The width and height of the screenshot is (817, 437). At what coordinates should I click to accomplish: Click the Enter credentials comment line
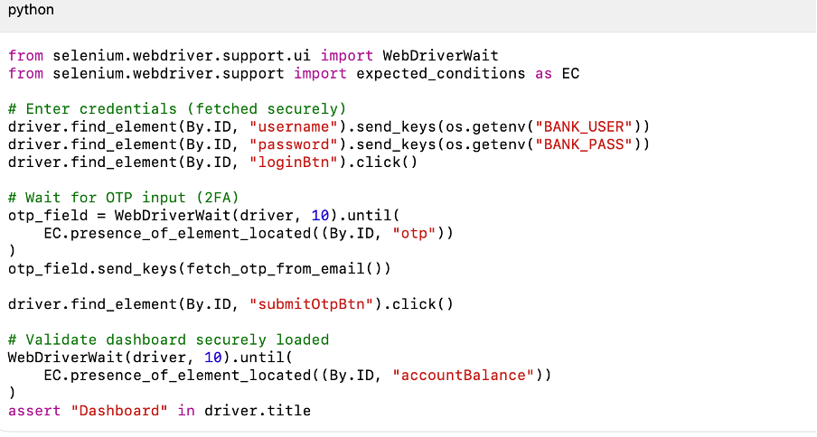pos(177,108)
